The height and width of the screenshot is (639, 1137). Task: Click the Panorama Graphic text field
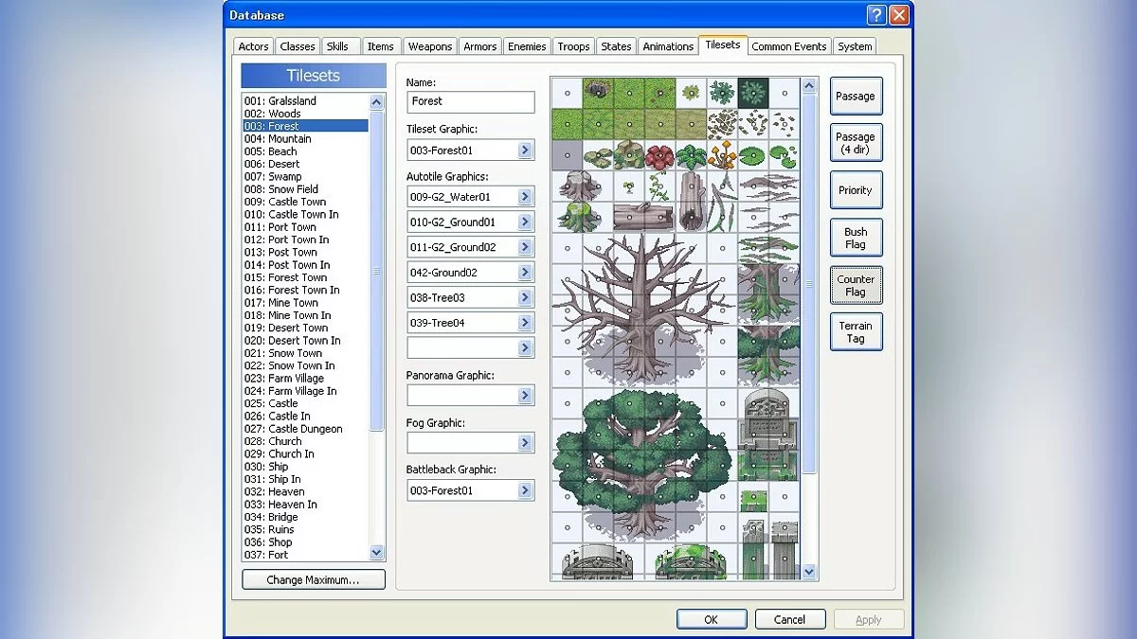462,396
